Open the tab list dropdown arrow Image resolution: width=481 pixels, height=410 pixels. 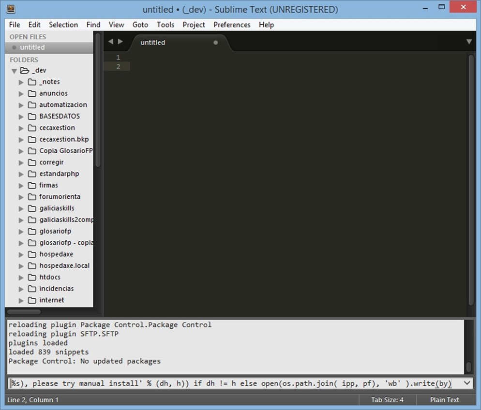click(468, 42)
